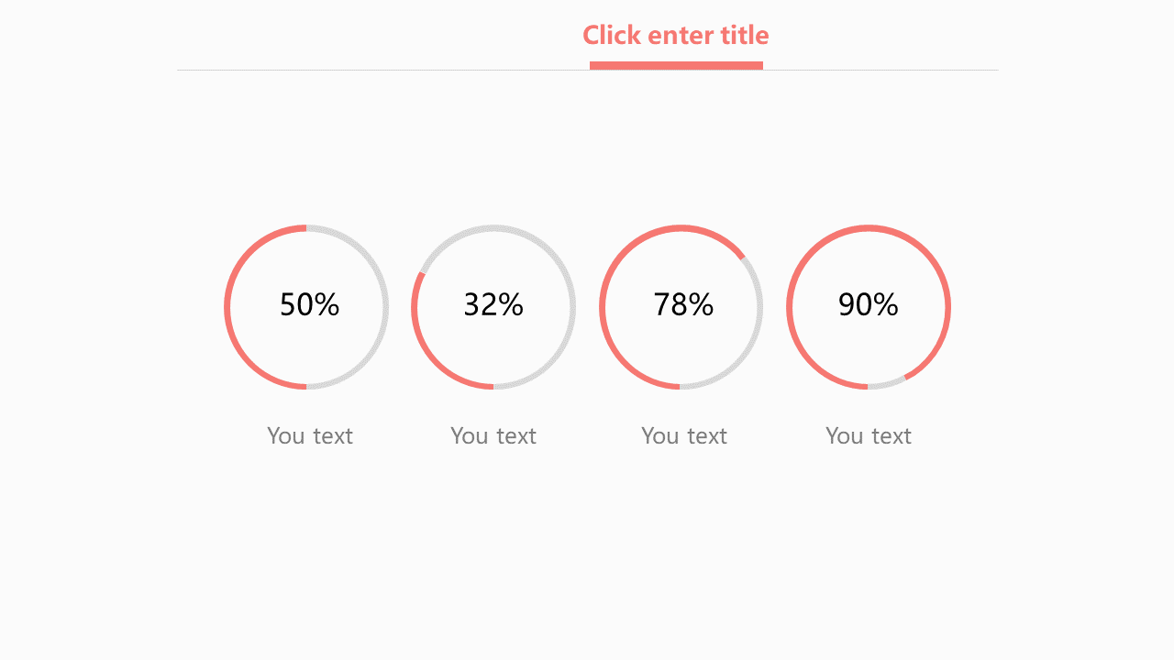Image resolution: width=1174 pixels, height=660 pixels.
Task: Select the red bar under the title
Action: pos(676,65)
